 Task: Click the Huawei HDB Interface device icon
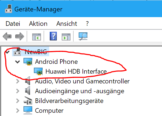pyautogui.click(x=38, y=71)
